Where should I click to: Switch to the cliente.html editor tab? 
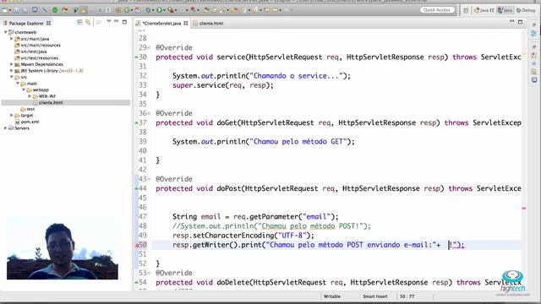(208, 24)
